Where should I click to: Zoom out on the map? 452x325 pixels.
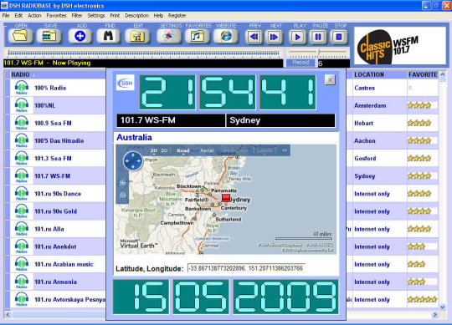(x=122, y=196)
